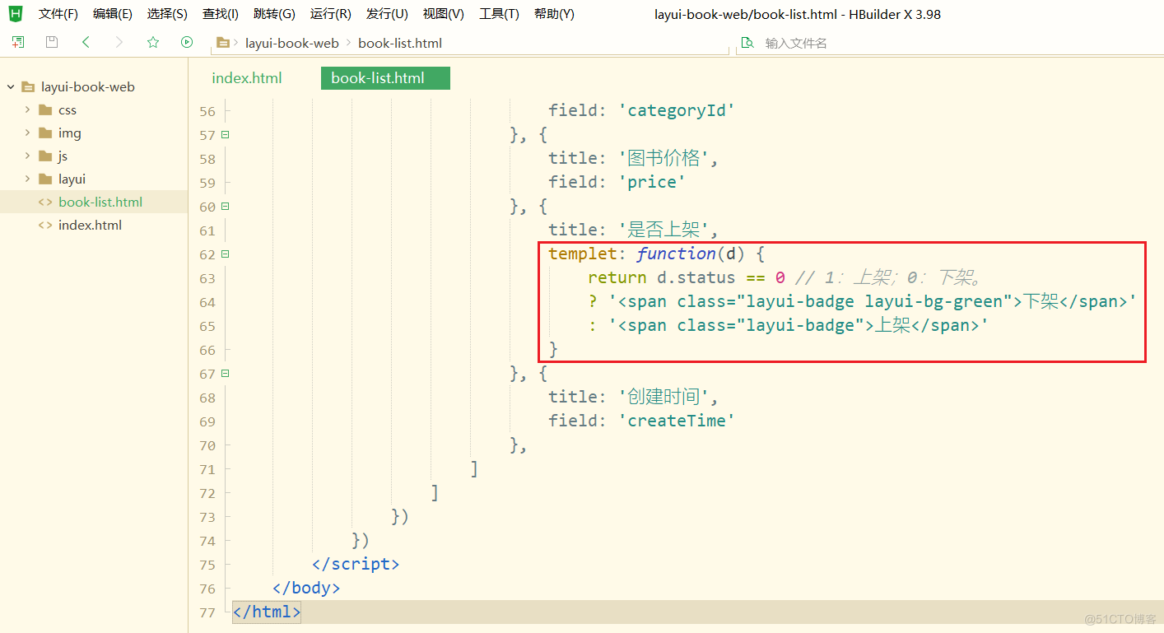Click the bookmark star icon
Screen dimensions: 1164x633
pyautogui.click(x=153, y=42)
